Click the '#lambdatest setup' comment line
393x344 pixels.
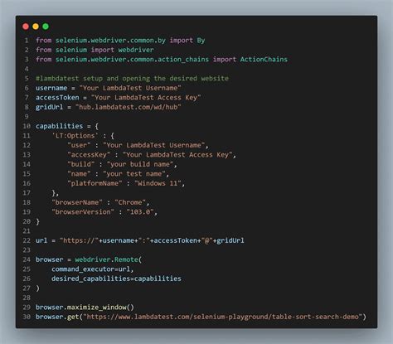pyautogui.click(x=132, y=79)
